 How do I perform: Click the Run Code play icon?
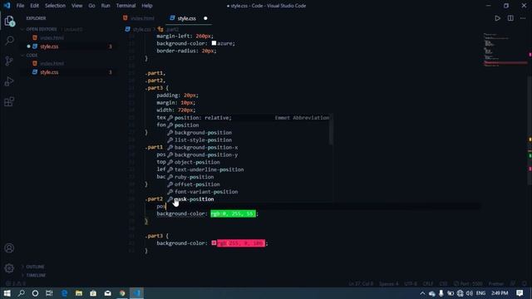(x=497, y=18)
